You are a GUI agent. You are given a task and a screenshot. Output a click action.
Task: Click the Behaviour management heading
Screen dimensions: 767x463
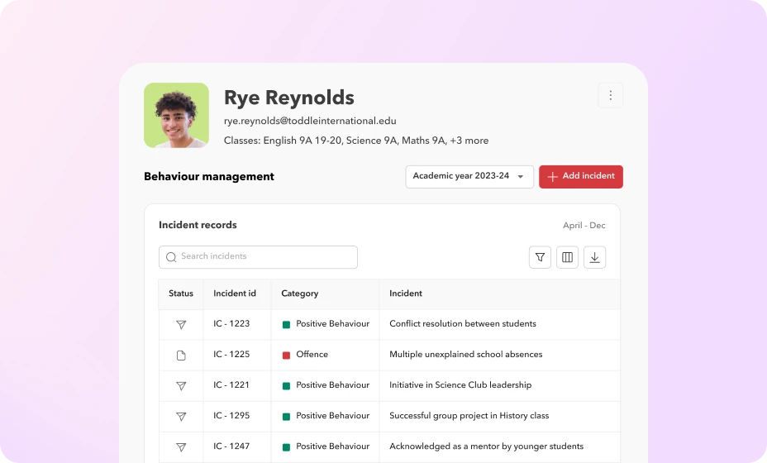tap(209, 176)
